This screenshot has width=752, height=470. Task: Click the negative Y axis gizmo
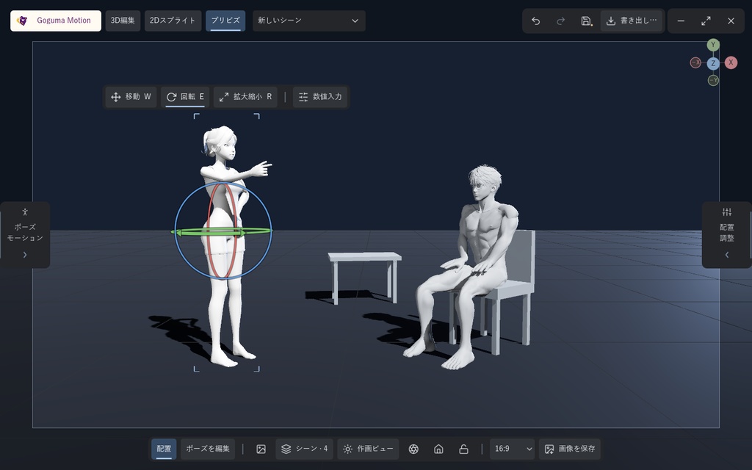tap(713, 80)
